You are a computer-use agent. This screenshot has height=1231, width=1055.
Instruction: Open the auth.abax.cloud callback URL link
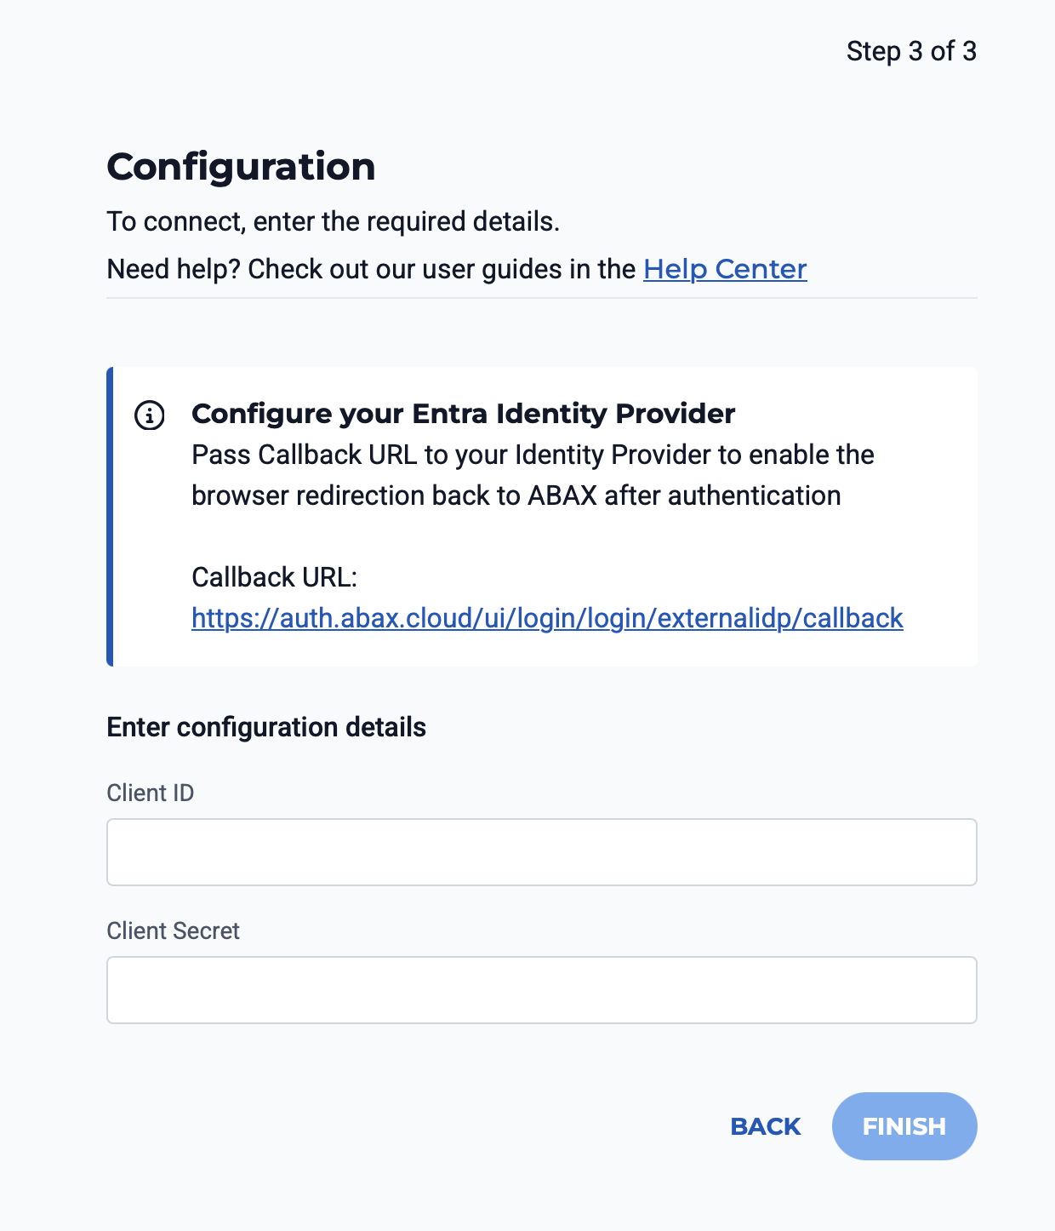coord(547,618)
